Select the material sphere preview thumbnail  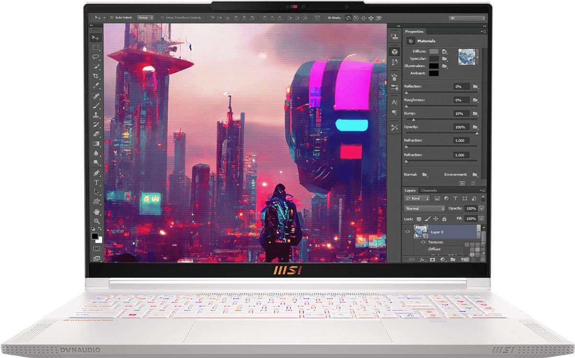467,57
